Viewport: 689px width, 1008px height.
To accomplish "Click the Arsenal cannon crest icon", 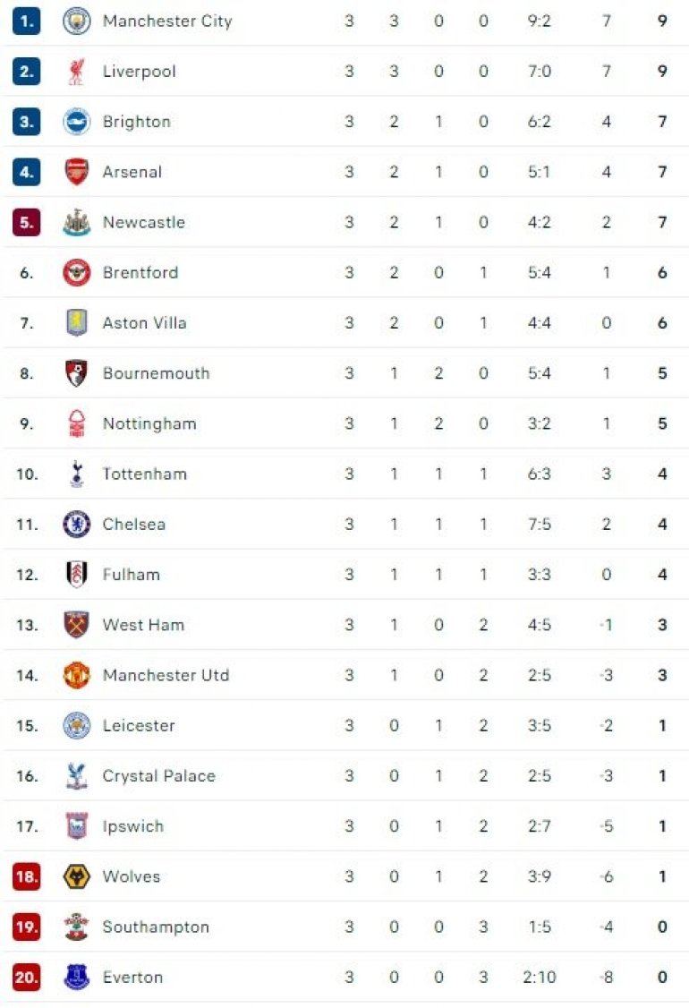I will pos(77,172).
